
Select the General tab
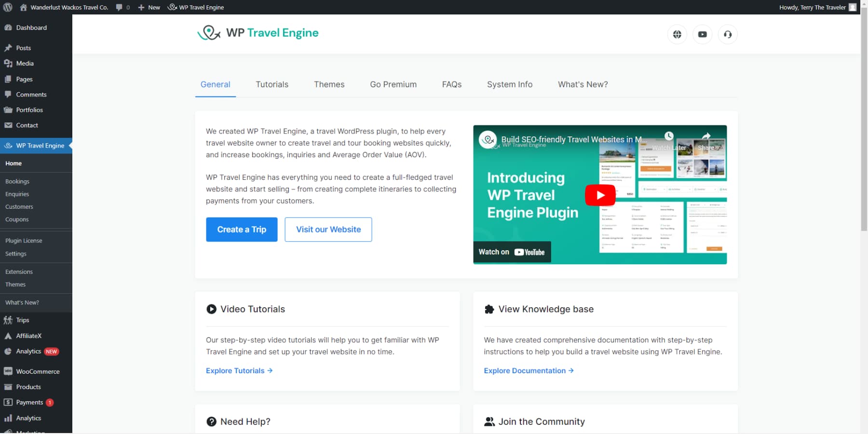tap(216, 84)
